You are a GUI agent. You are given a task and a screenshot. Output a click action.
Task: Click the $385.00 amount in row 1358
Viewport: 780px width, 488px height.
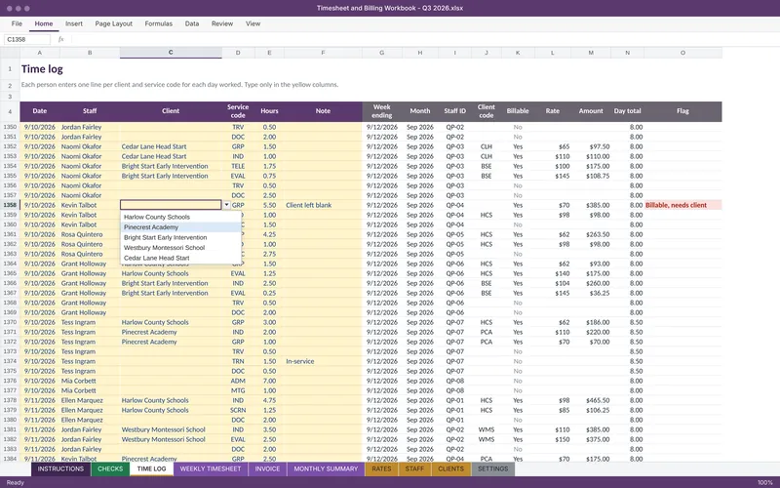(x=591, y=205)
